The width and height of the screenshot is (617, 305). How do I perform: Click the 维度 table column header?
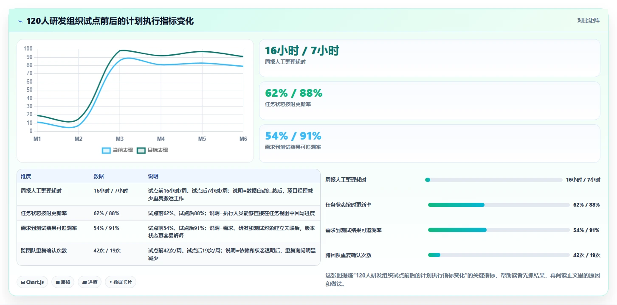coord(26,176)
